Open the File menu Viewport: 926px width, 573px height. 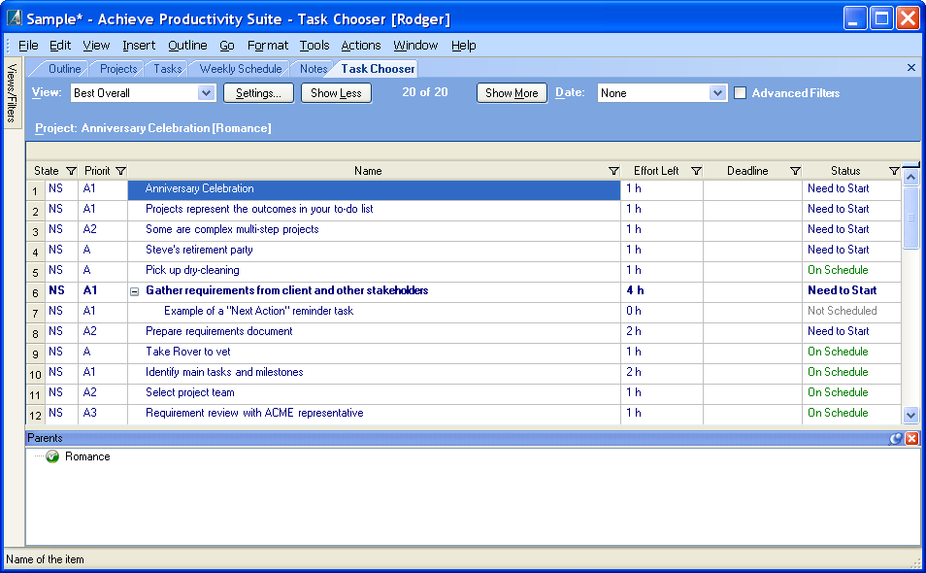click(28, 46)
